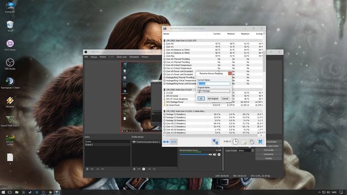Close the Rename Sensor Reading dialog
This screenshot has height=195, width=347.
[230, 73]
